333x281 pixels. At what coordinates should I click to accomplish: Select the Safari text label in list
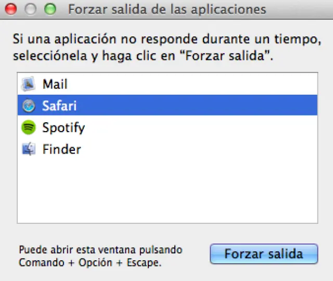click(x=59, y=106)
